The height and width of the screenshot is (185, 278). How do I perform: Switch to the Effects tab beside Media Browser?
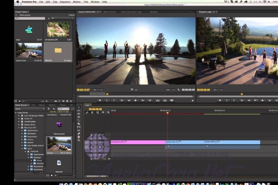(x=42, y=105)
